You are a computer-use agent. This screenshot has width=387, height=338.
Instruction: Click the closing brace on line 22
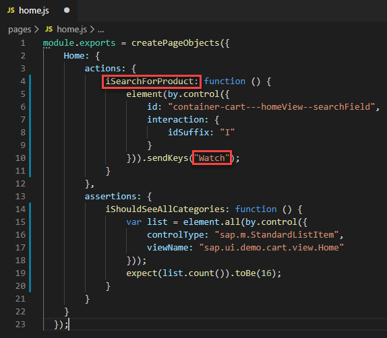66,312
